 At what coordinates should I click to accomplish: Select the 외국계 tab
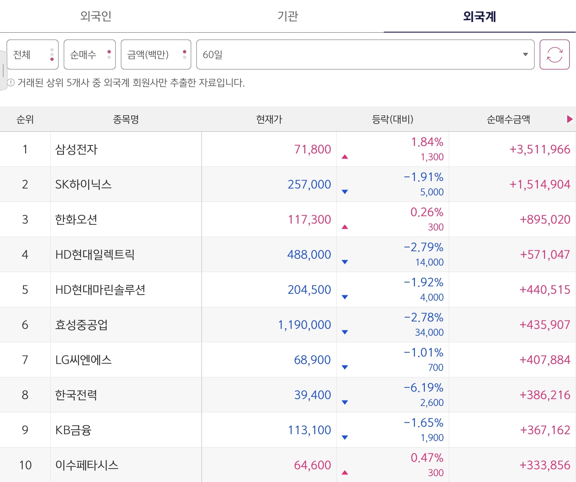pyautogui.click(x=480, y=16)
